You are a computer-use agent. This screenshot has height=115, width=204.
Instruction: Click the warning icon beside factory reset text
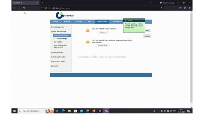tap(88, 42)
